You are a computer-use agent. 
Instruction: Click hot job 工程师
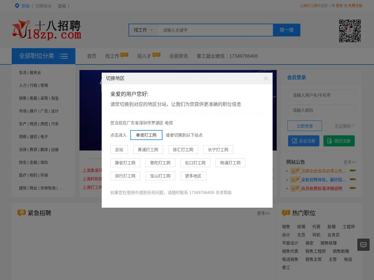click(x=349, y=227)
